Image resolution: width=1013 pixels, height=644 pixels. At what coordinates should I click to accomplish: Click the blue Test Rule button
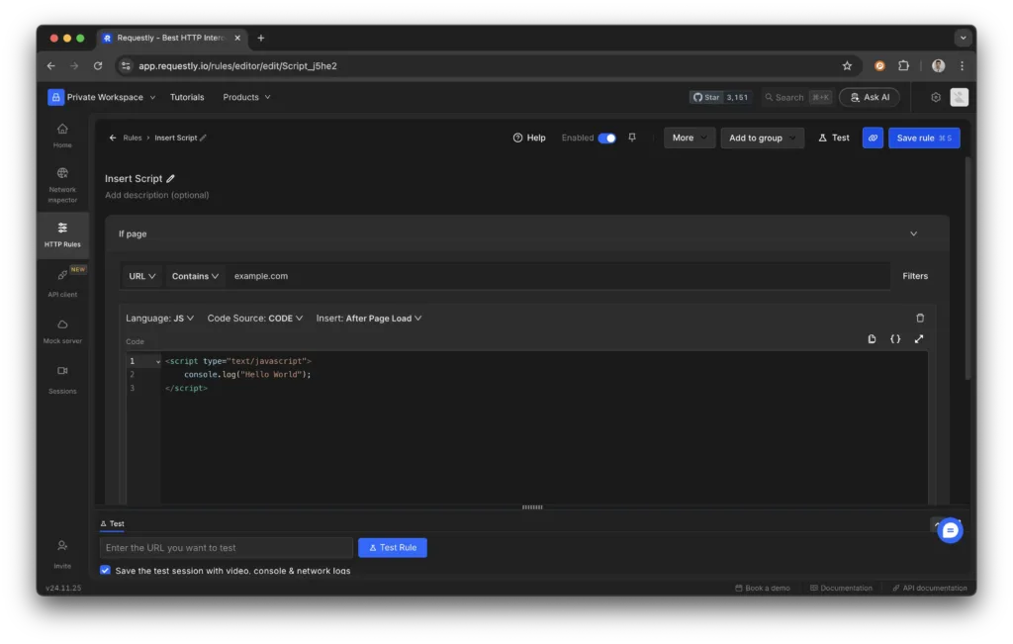click(x=392, y=547)
